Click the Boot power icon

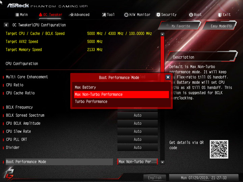[x=191, y=15]
